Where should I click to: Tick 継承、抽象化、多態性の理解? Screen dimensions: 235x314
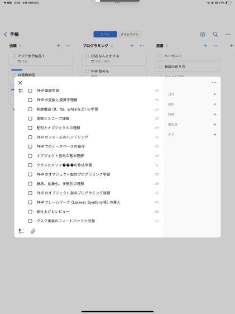tap(30, 184)
